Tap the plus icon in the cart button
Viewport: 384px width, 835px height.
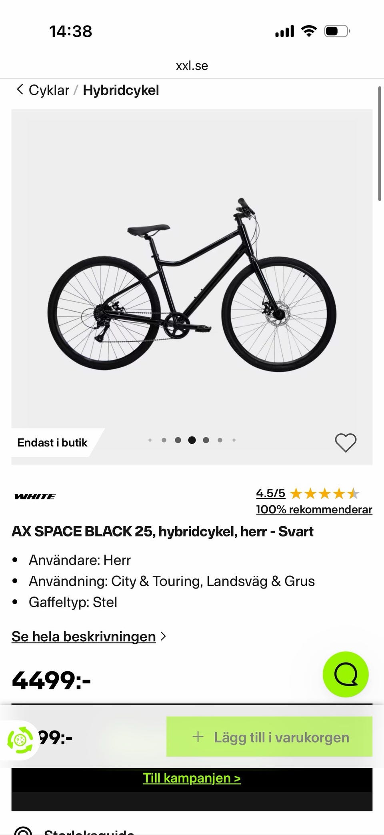(198, 737)
